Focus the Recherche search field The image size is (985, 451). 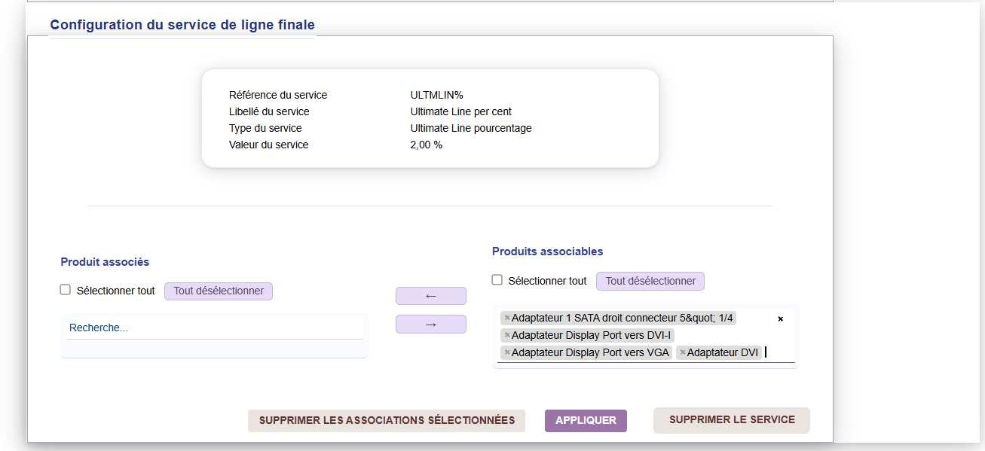[214, 328]
